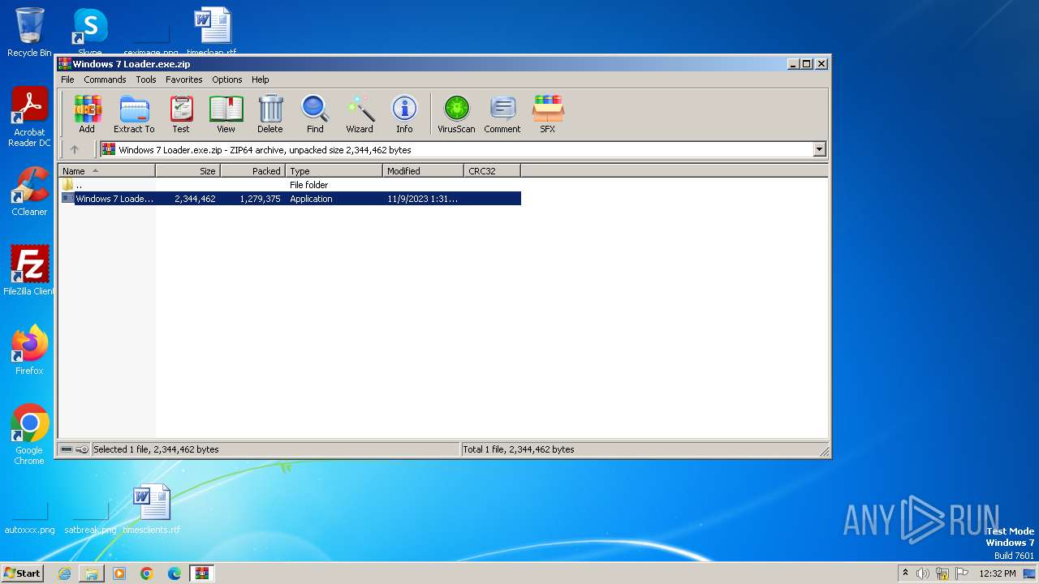The image size is (1039, 584).
Task: Go up one folder level arrow
Action: tap(75, 149)
